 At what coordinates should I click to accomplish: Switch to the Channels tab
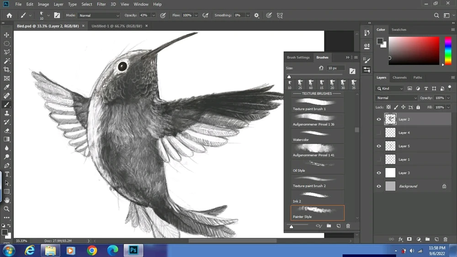point(399,77)
